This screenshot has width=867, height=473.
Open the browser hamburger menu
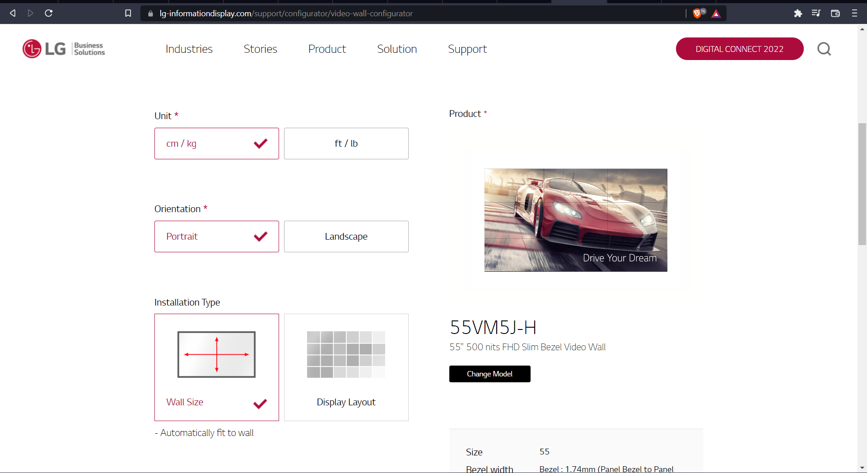click(854, 13)
